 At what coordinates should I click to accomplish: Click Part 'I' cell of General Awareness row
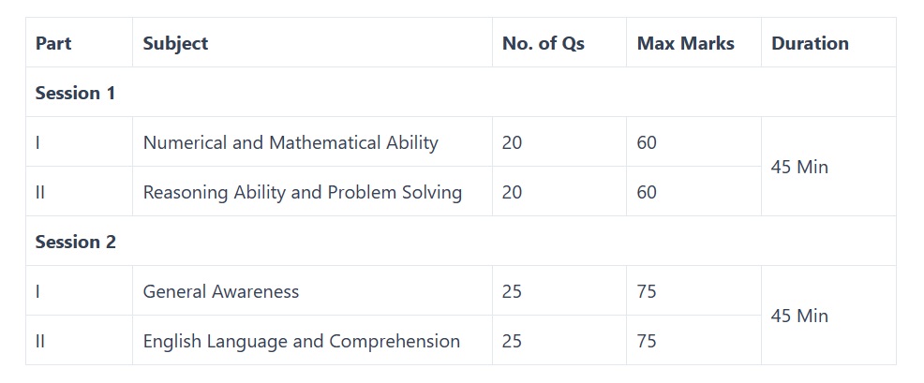point(37,291)
